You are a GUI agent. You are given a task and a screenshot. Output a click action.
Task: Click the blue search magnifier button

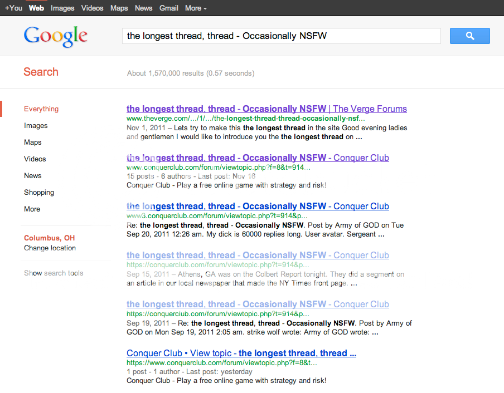click(x=469, y=36)
